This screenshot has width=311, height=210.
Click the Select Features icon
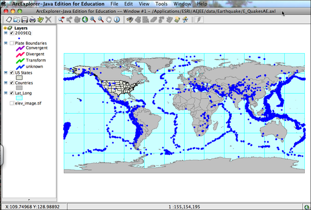tap(146, 20)
